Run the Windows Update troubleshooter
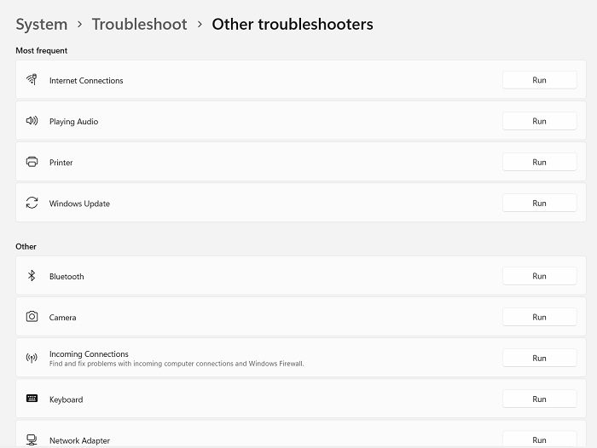 (x=539, y=204)
